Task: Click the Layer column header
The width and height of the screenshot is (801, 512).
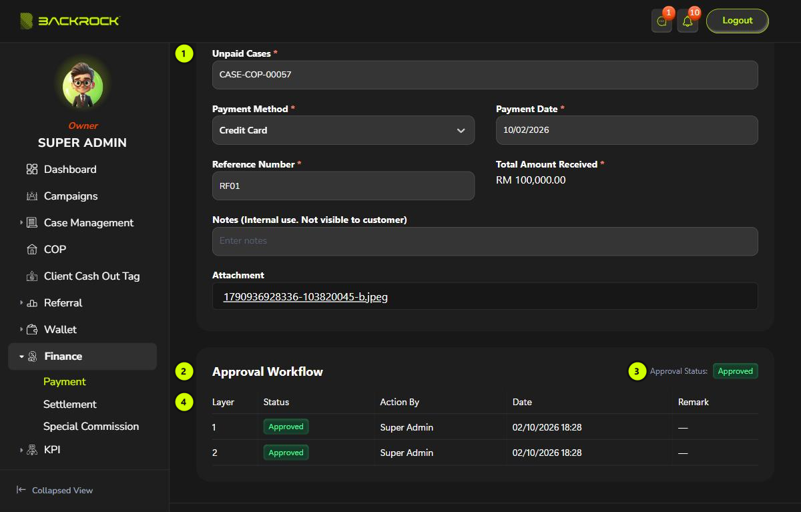Action: (x=223, y=402)
